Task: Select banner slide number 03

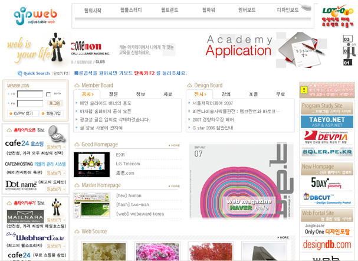Action: click(347, 39)
